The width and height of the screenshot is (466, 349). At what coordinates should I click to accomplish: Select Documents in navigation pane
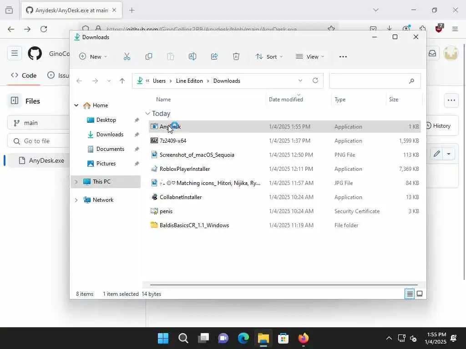point(110,149)
